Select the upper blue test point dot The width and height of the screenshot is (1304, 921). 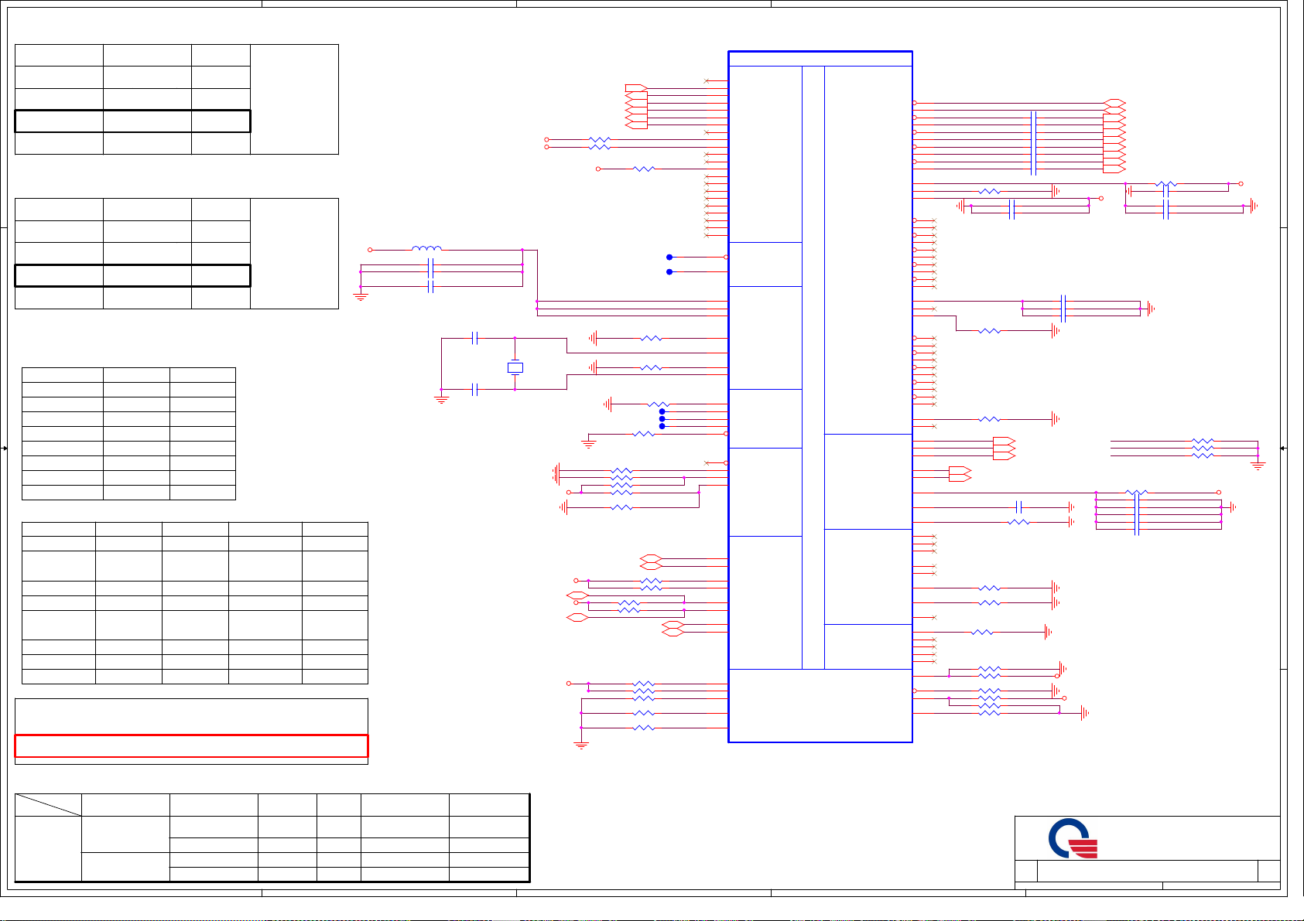669,257
